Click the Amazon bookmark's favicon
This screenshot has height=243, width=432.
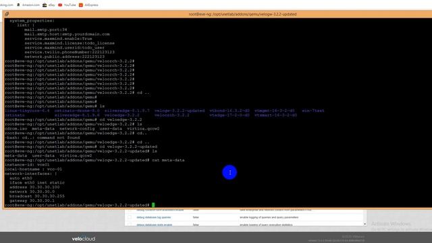tap(18, 5)
